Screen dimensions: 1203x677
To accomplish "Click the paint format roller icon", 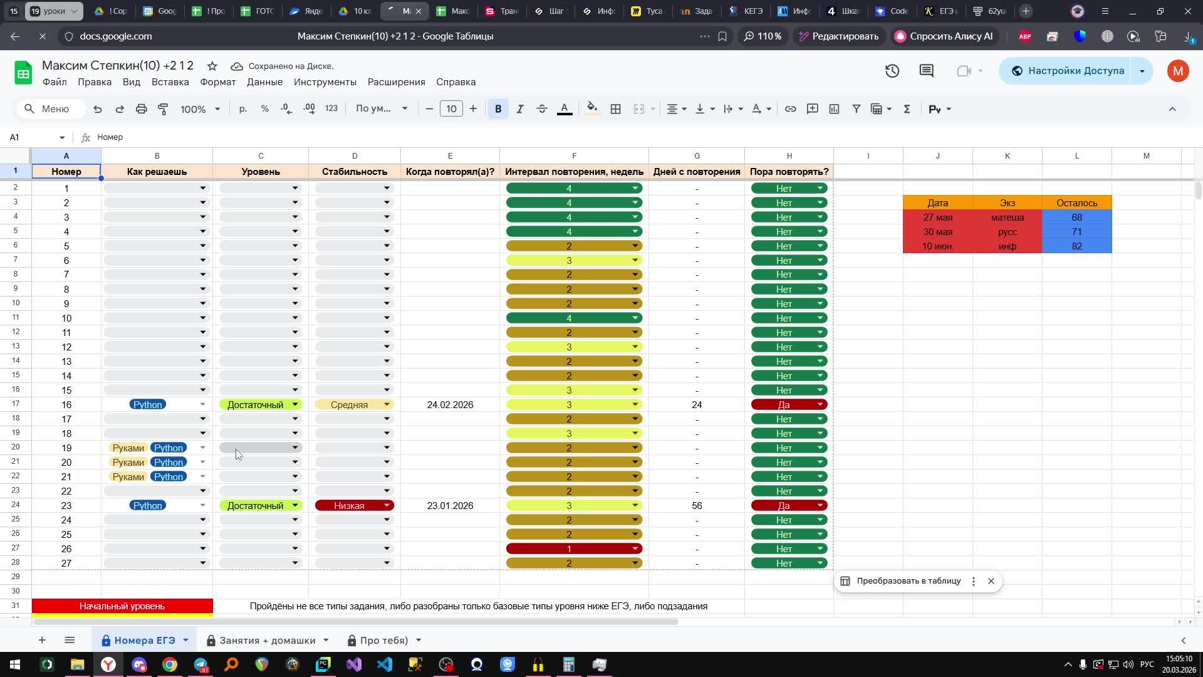I will 163,109.
